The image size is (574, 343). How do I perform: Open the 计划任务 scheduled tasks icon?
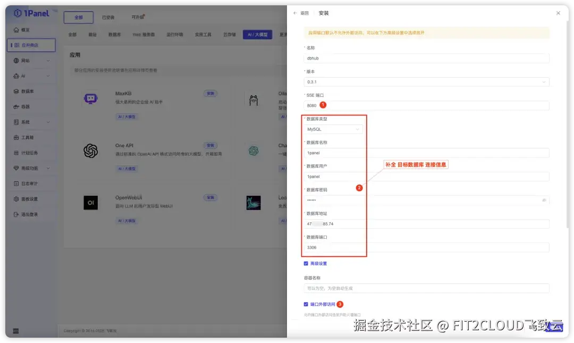[x=16, y=153]
